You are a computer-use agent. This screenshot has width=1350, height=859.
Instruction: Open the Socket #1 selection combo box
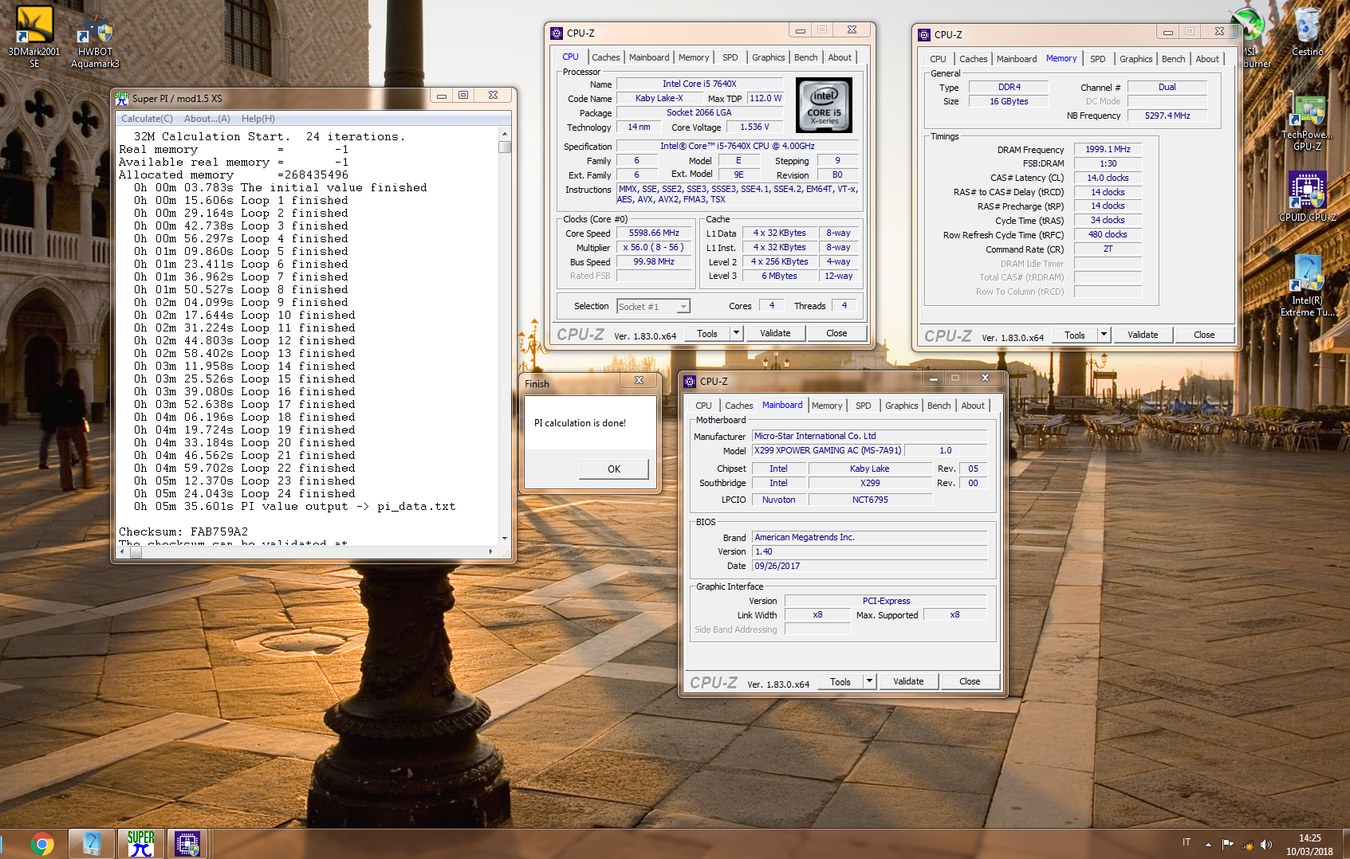click(653, 306)
